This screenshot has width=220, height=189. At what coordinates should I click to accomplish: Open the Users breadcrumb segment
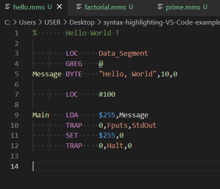tap(27, 22)
